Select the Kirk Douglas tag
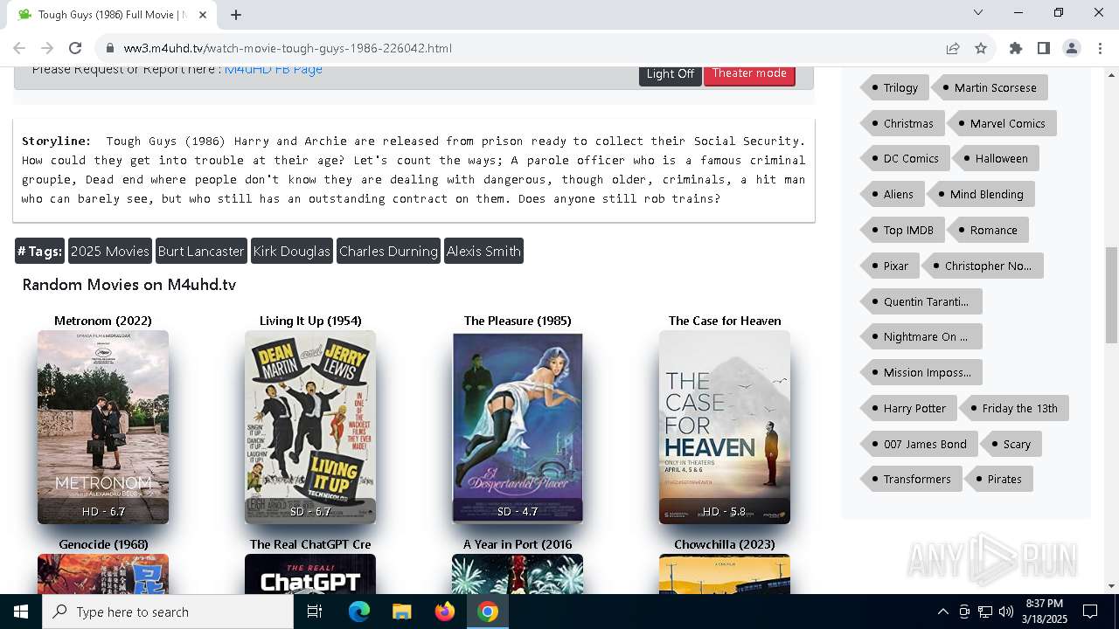1119x629 pixels. 292,251
